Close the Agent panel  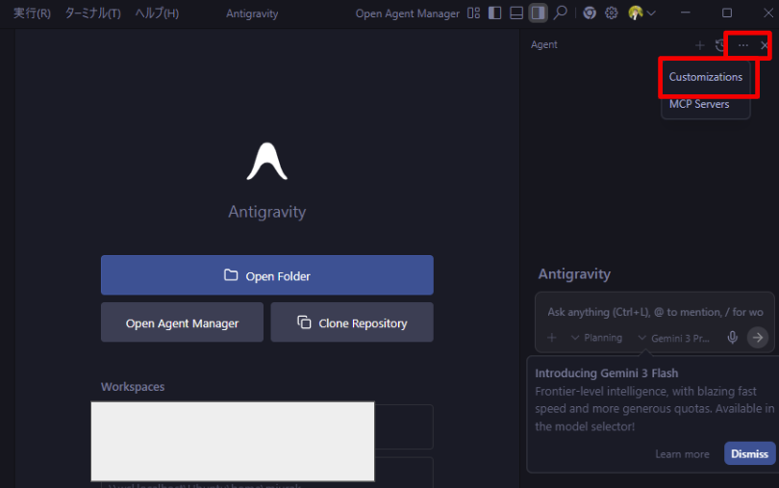pos(765,45)
